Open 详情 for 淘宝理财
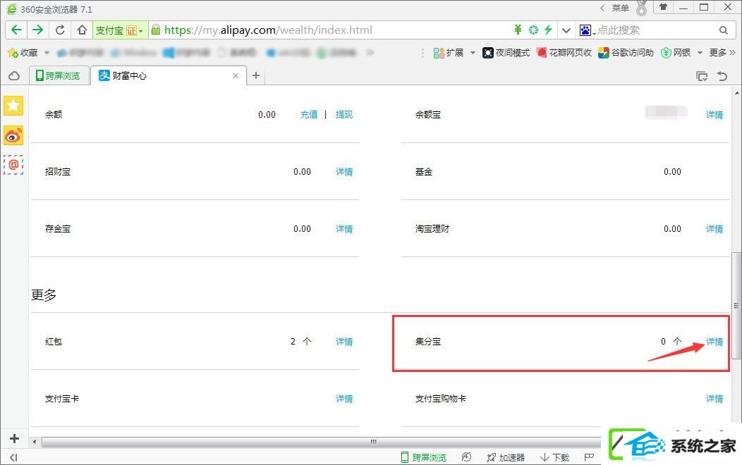This screenshot has width=742, height=465. tap(714, 229)
